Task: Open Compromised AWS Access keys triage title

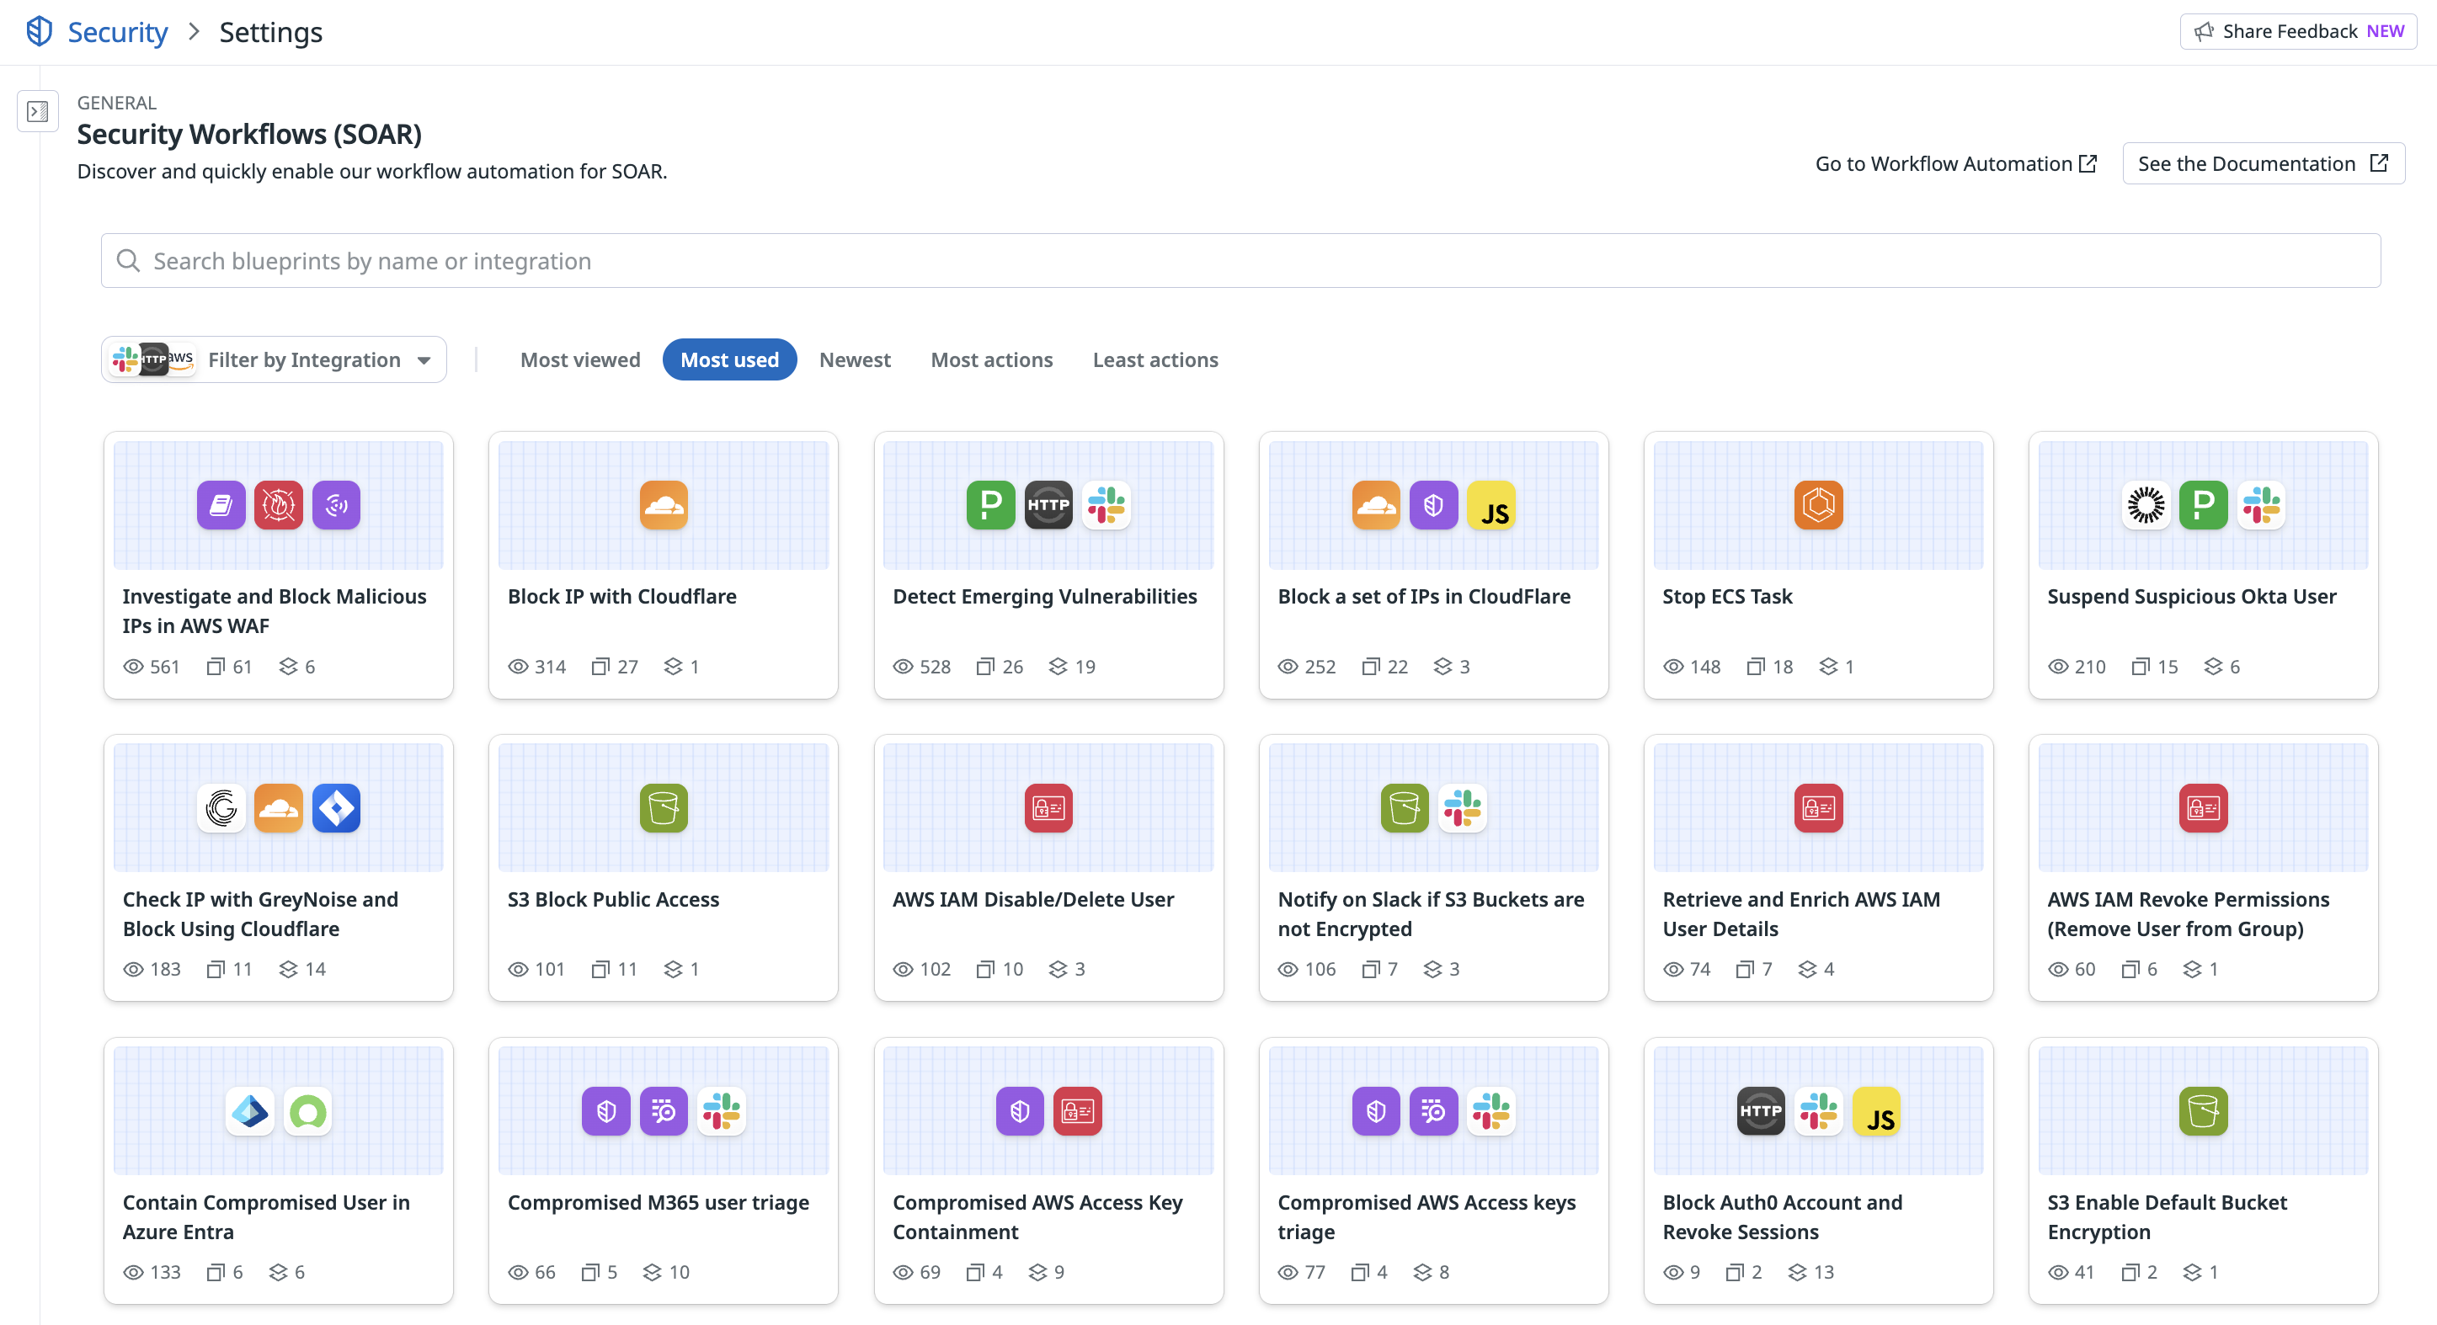Action: (x=1426, y=1216)
